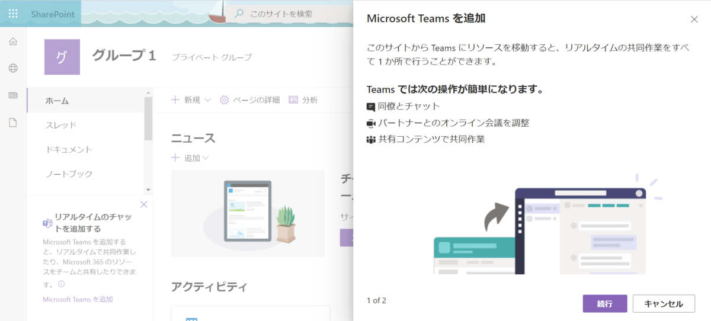This screenshot has width=711, height=321.
Task: Click the 1 of 2 step indicator
Action: (x=376, y=300)
